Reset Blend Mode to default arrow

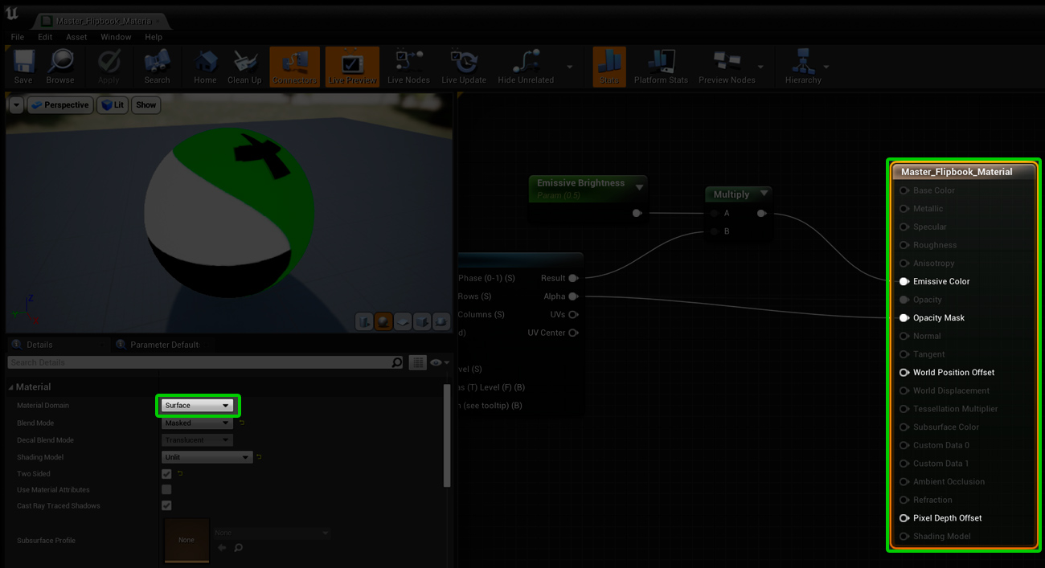241,423
